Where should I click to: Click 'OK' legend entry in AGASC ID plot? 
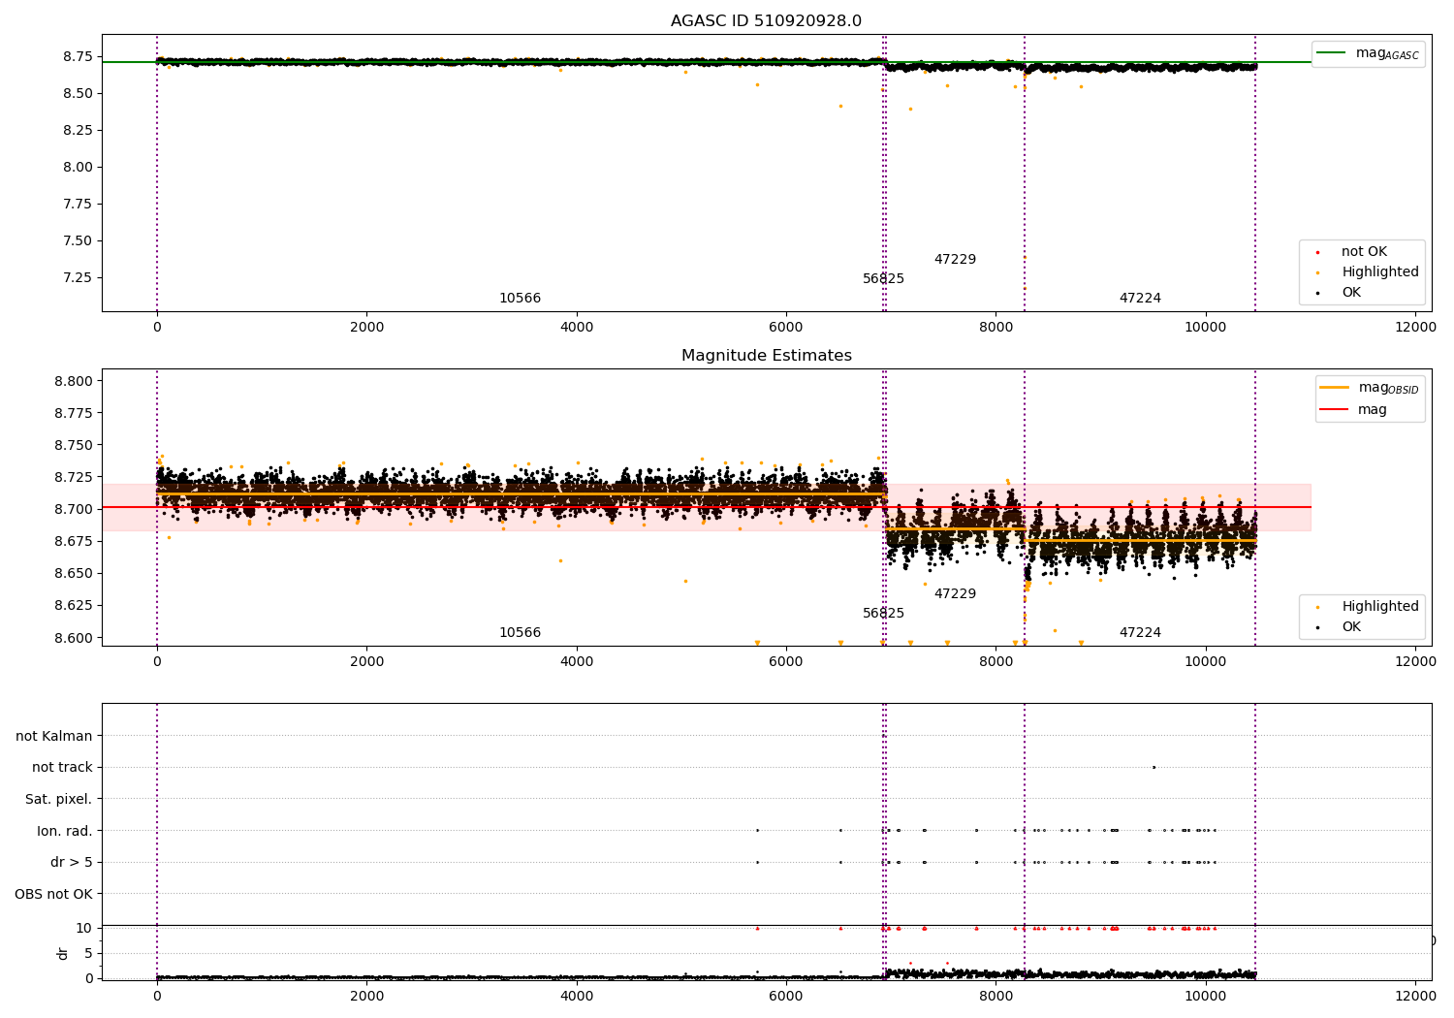(1337, 293)
